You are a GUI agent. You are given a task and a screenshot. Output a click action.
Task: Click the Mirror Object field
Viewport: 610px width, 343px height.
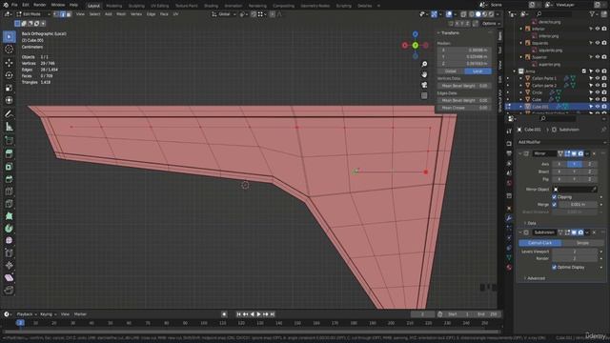point(575,190)
